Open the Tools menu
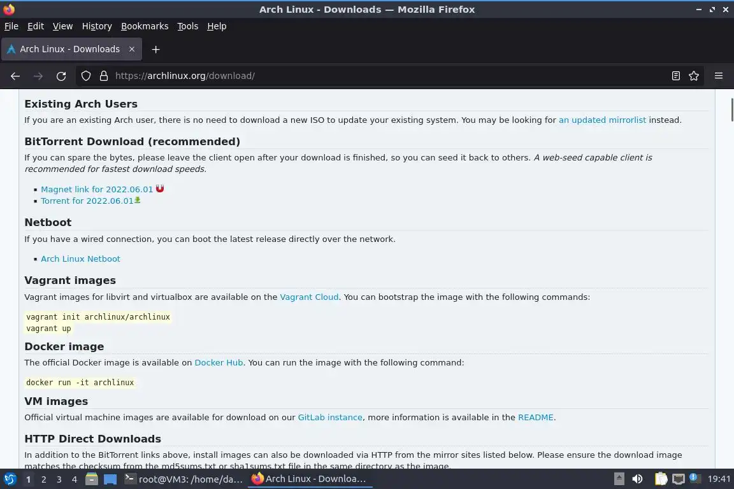 [188, 26]
